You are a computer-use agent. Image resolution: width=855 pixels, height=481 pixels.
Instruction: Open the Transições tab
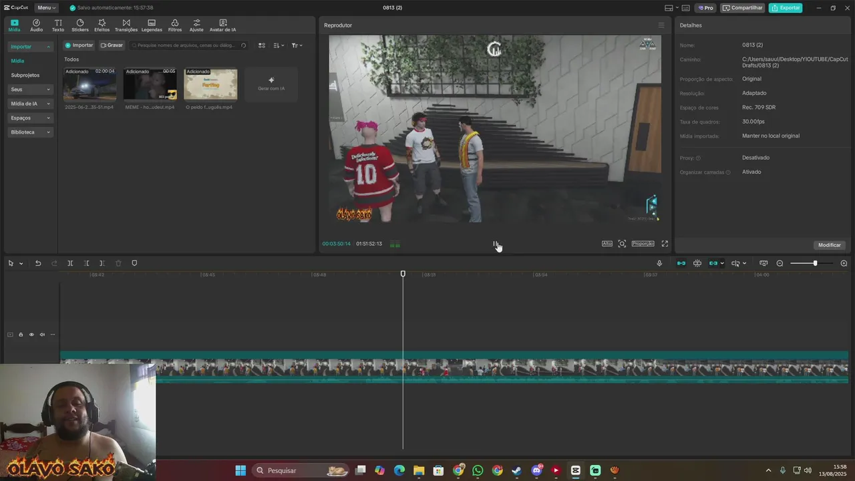point(126,25)
